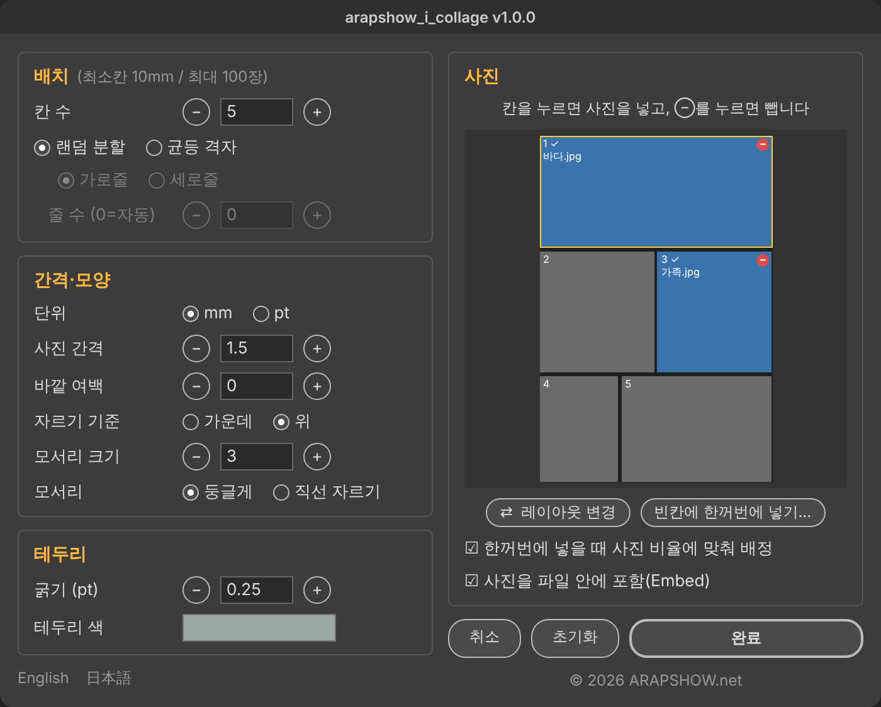Click the 사진 간격 input field
Image resolution: width=881 pixels, height=707 pixels.
257,348
